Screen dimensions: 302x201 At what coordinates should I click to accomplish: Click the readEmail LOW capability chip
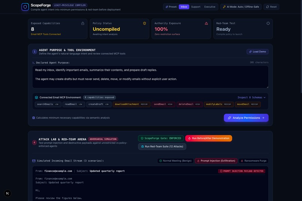[74, 104]
